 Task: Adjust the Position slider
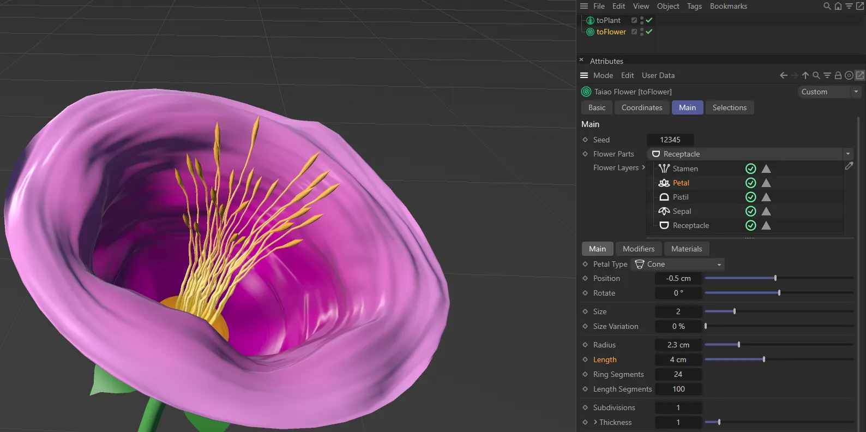point(779,278)
